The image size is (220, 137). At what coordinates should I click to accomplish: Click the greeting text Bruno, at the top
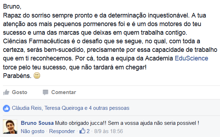coord(12,6)
